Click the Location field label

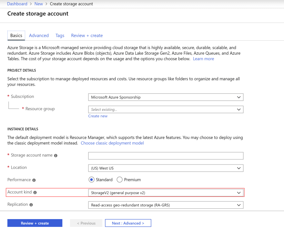pos(19,167)
